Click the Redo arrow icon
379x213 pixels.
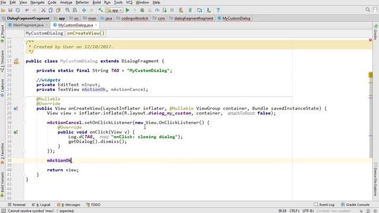(x=34, y=11)
